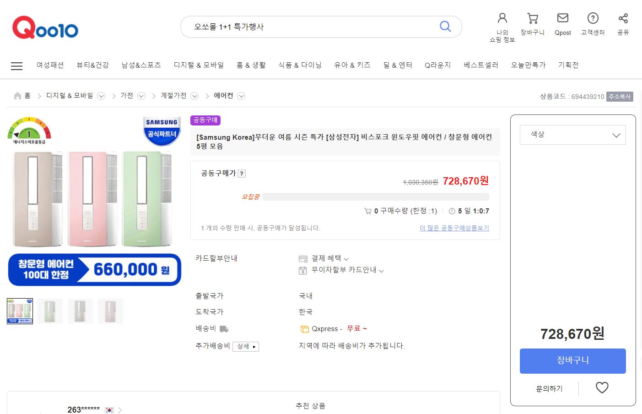Open the hamburger category menu

tap(16, 66)
